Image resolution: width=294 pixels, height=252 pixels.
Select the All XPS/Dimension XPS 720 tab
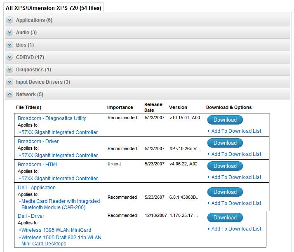point(54,8)
